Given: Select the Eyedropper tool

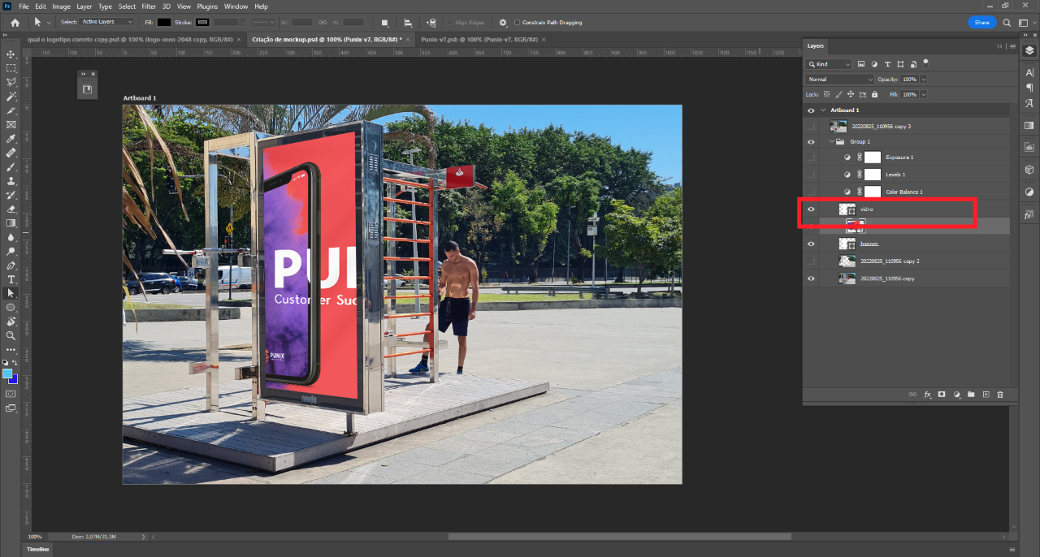Looking at the screenshot, I should tap(11, 139).
